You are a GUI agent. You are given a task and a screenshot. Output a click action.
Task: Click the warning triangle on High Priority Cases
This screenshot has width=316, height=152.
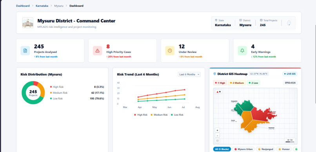[98, 51]
